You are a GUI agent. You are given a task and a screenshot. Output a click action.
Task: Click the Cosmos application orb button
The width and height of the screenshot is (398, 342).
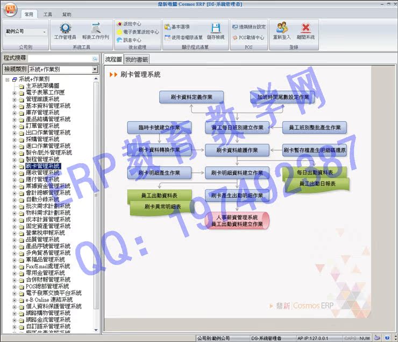(10, 10)
